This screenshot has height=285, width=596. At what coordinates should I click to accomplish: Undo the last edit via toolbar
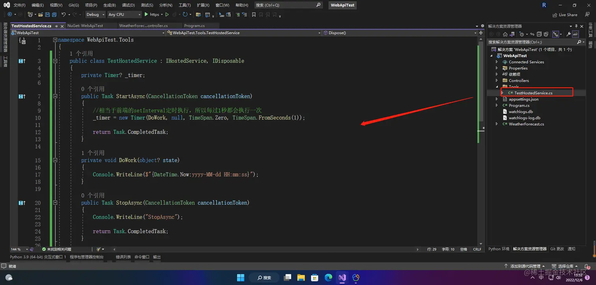point(63,15)
